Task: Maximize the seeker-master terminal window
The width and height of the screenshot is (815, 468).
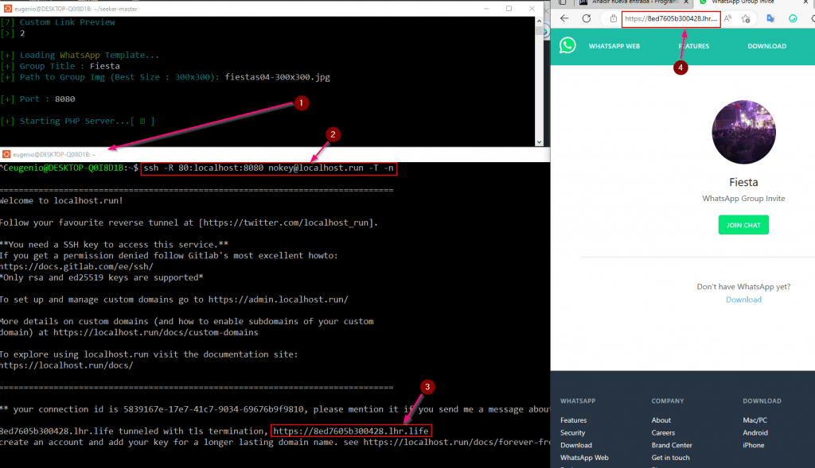Action: tap(509, 8)
